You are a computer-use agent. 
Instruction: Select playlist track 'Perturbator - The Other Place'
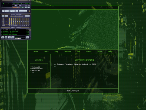coord(15,31)
